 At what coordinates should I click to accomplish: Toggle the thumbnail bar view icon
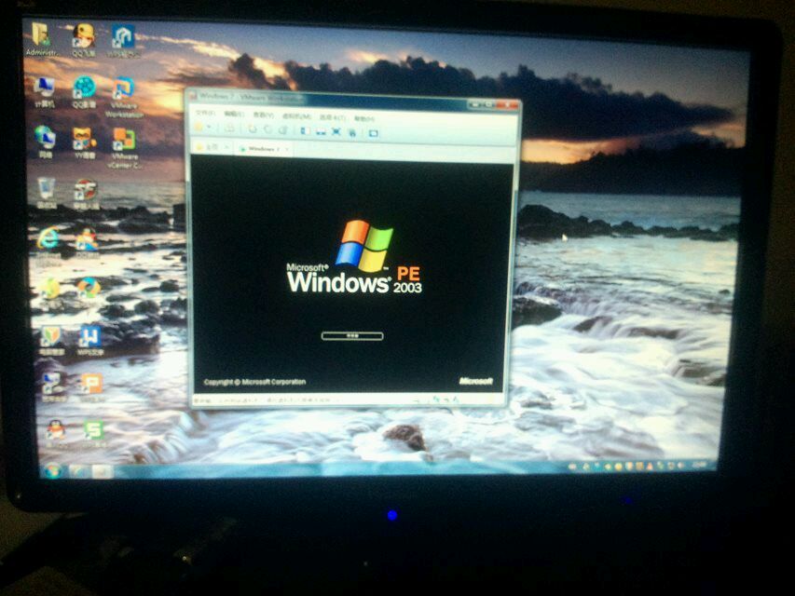(321, 131)
